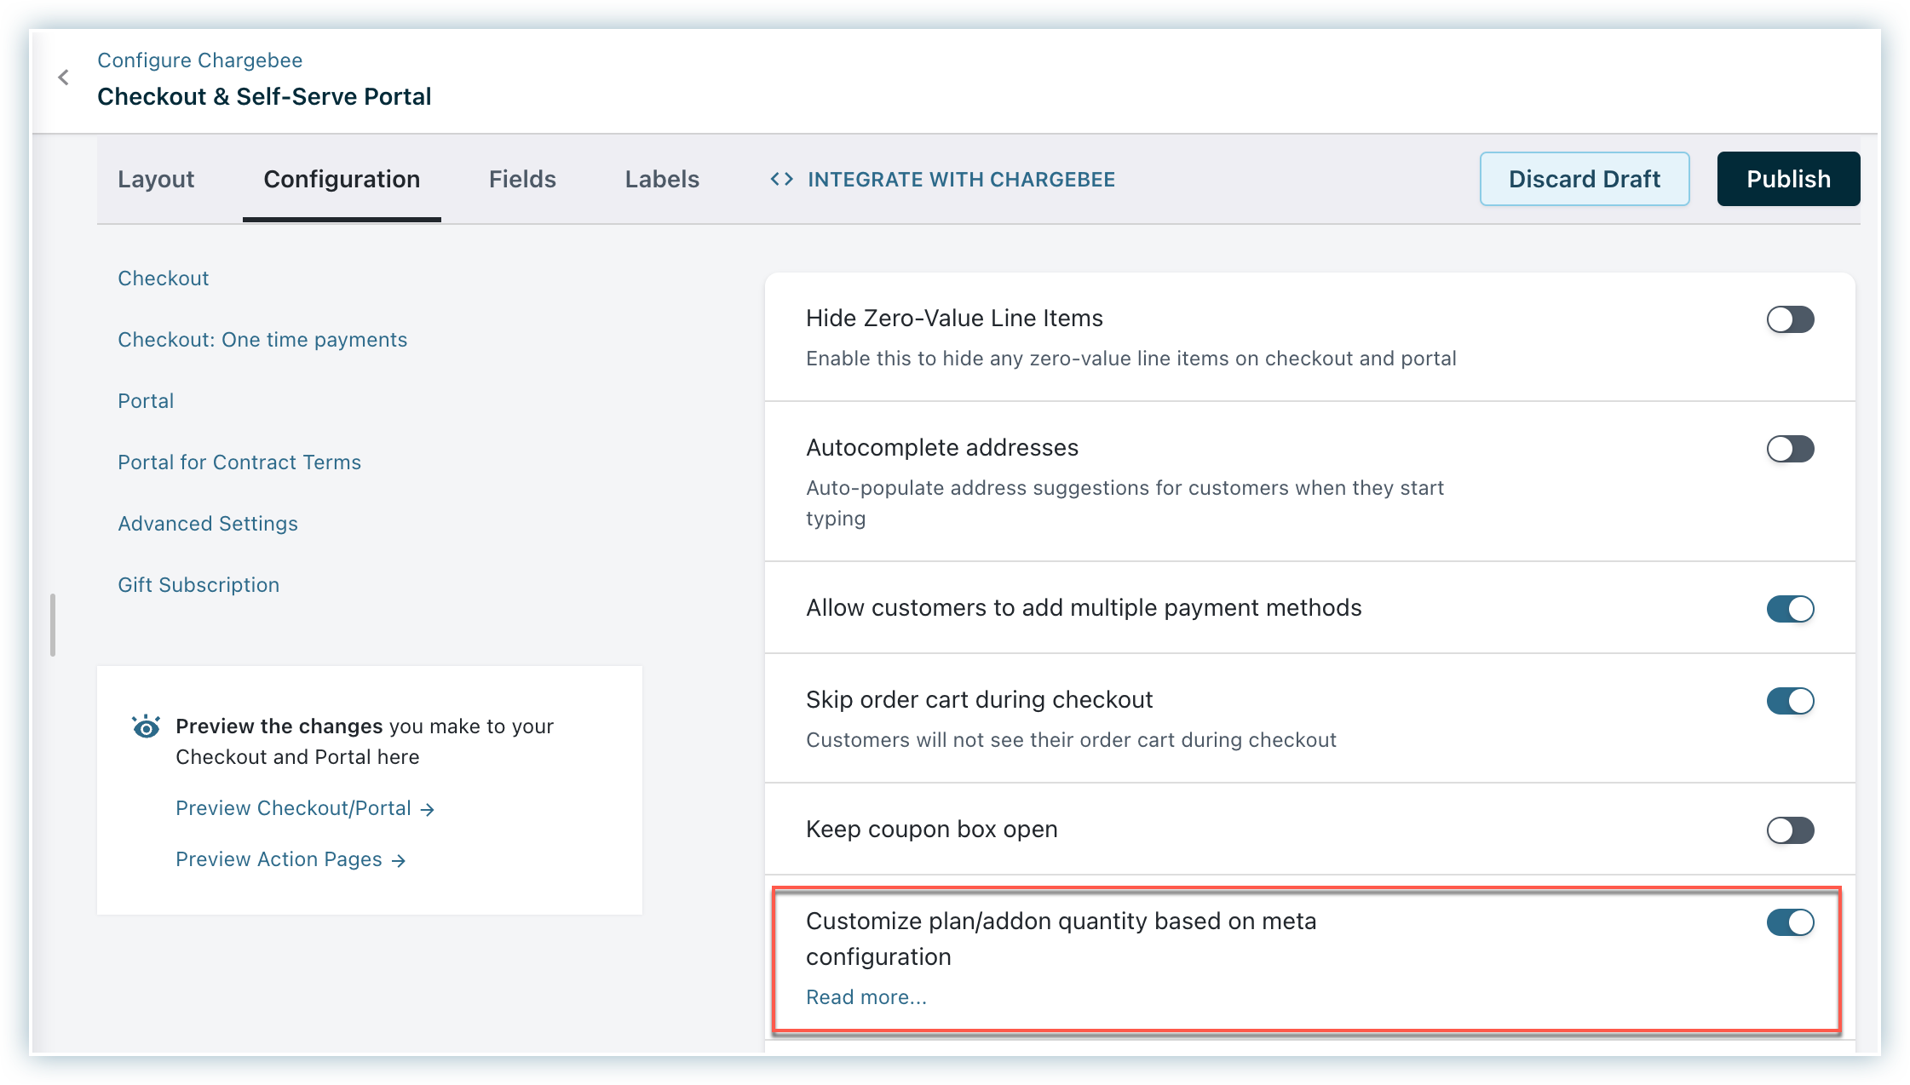Click the back arrow chevron icon
1910x1085 pixels.
(64, 77)
